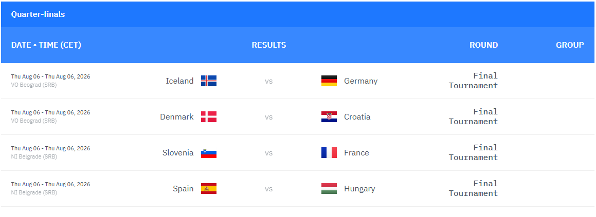This screenshot has width=596, height=217.
Task: Click the France flag icon
Action: click(329, 153)
